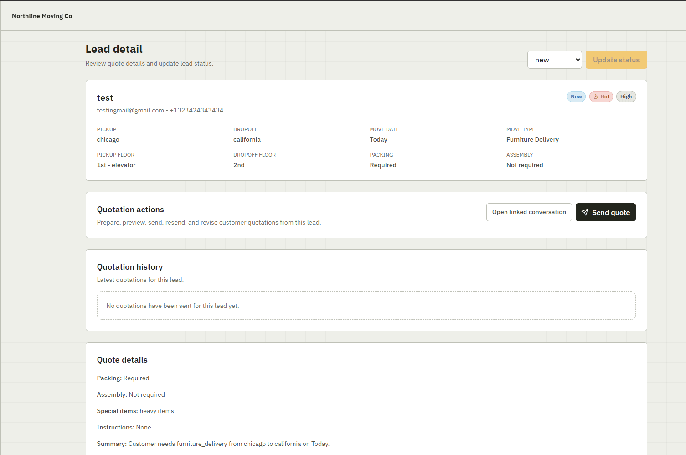Click the Send quote button

[605, 212]
